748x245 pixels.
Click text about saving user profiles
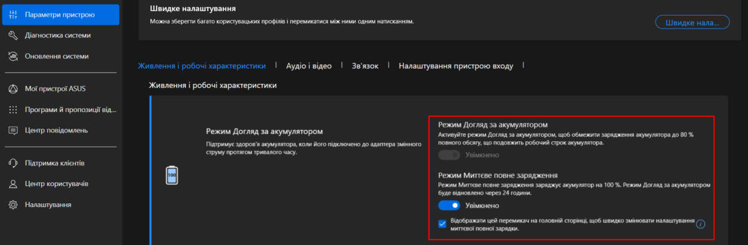coord(282,21)
